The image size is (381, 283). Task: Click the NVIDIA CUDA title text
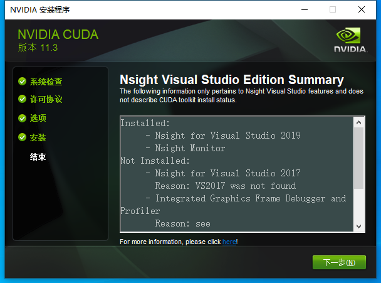[x=58, y=35]
